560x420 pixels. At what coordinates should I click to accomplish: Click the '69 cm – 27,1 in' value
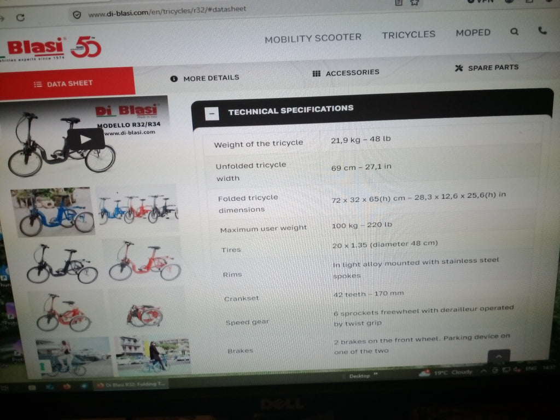coord(361,167)
